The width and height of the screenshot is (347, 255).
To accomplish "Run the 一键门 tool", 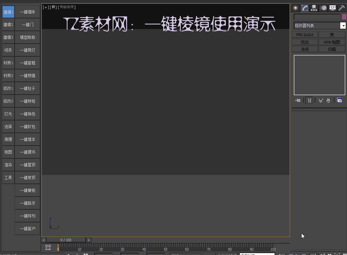I will pyautogui.click(x=27, y=25).
